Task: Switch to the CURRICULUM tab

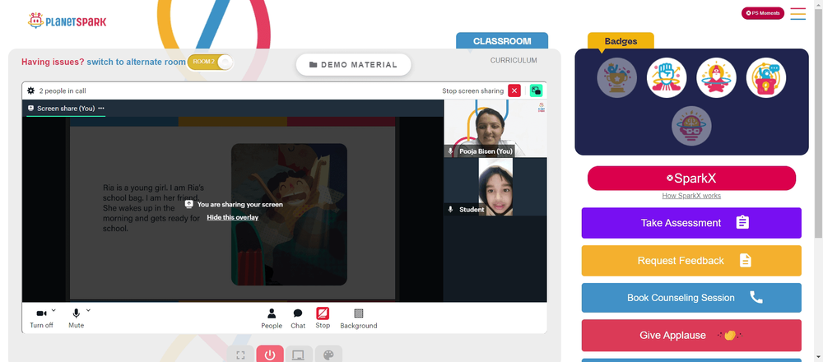Action: [514, 60]
